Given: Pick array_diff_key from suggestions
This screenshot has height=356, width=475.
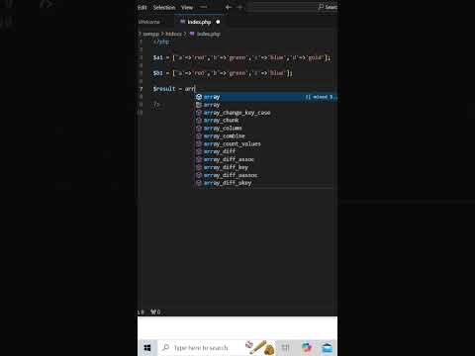Looking at the screenshot, I should [265, 167].
